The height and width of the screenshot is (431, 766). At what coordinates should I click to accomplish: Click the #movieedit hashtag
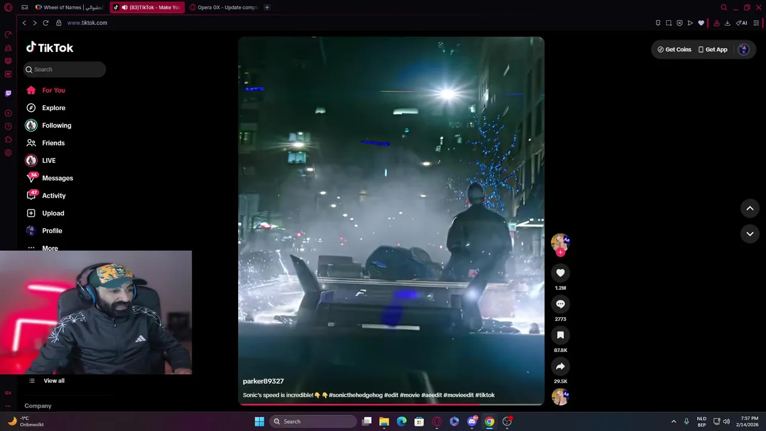(458, 395)
